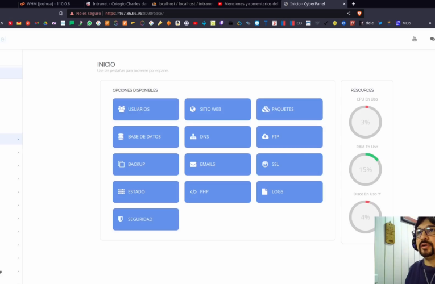The width and height of the screenshot is (435, 284).
Task: Click the CPU En Uso 3% gauge
Action: click(366, 122)
